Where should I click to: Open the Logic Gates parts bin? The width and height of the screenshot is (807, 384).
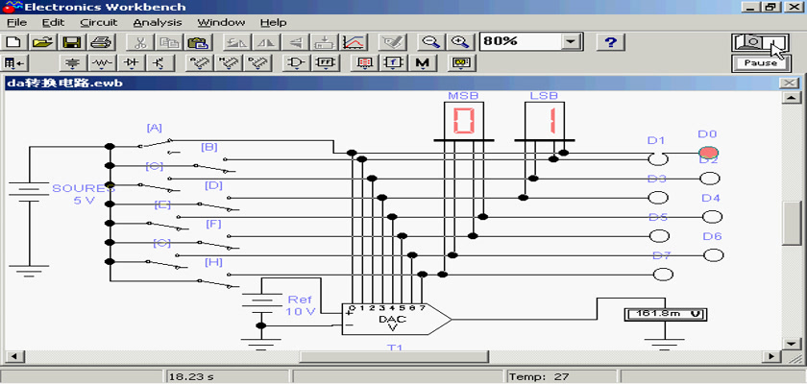[297, 63]
